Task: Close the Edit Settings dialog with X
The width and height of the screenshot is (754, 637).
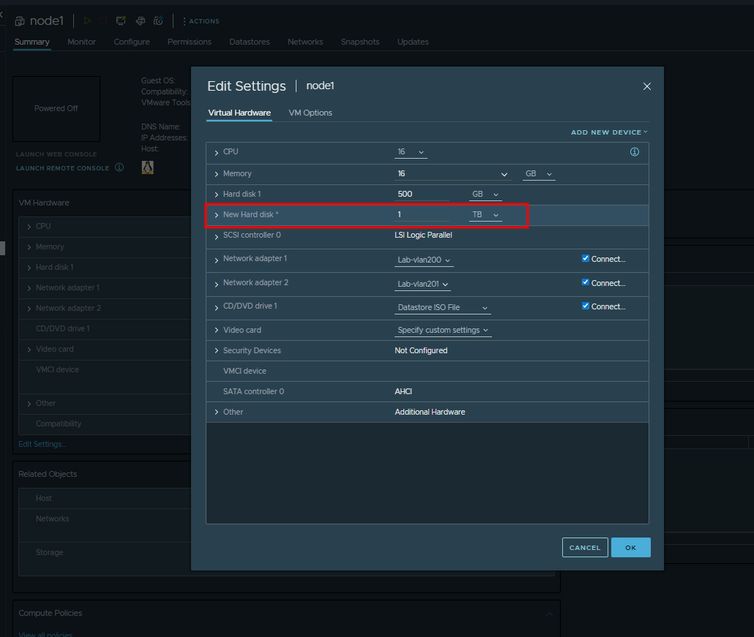Action: click(646, 86)
